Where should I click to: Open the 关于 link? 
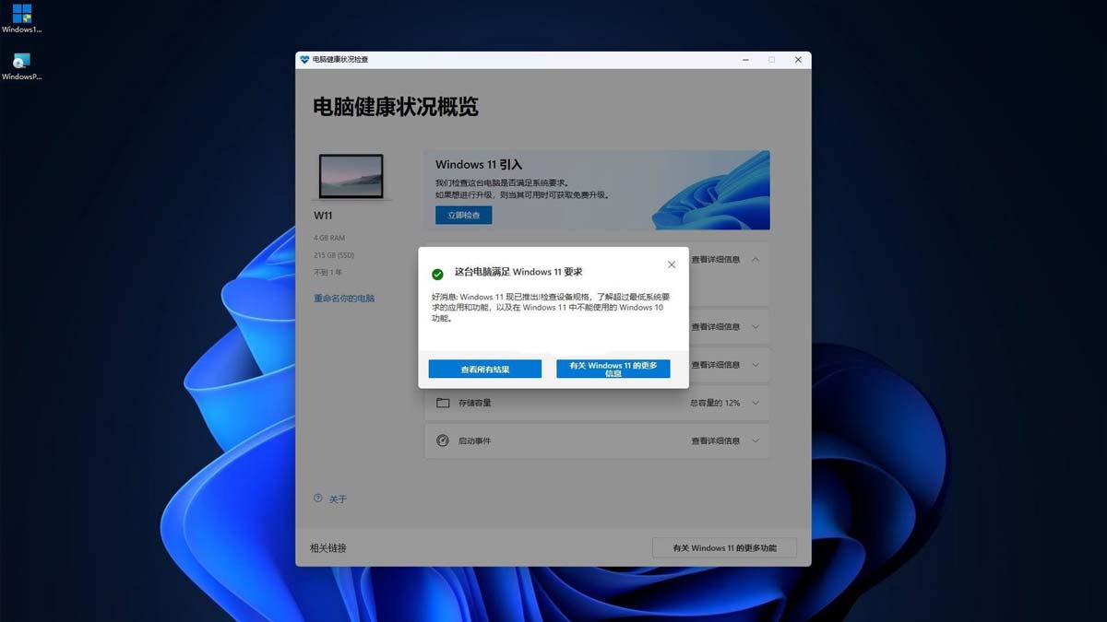coord(338,499)
